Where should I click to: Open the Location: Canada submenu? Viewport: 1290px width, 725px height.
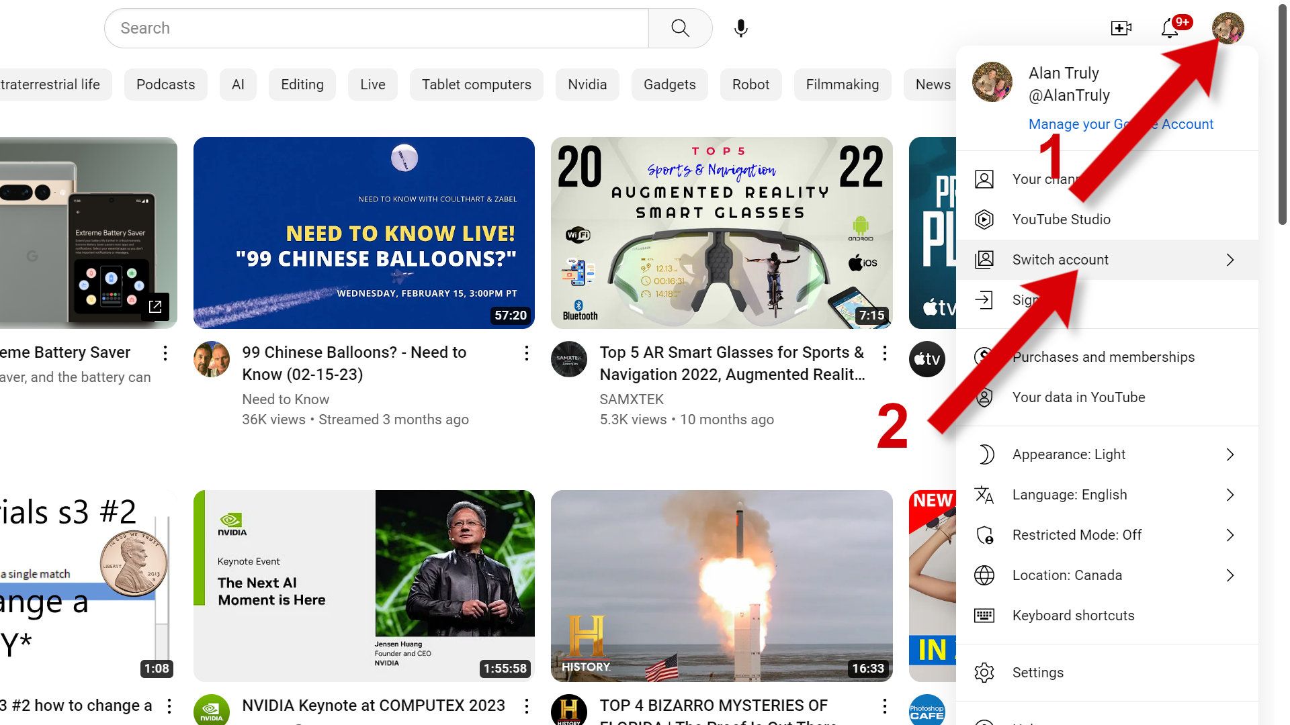tap(1066, 575)
